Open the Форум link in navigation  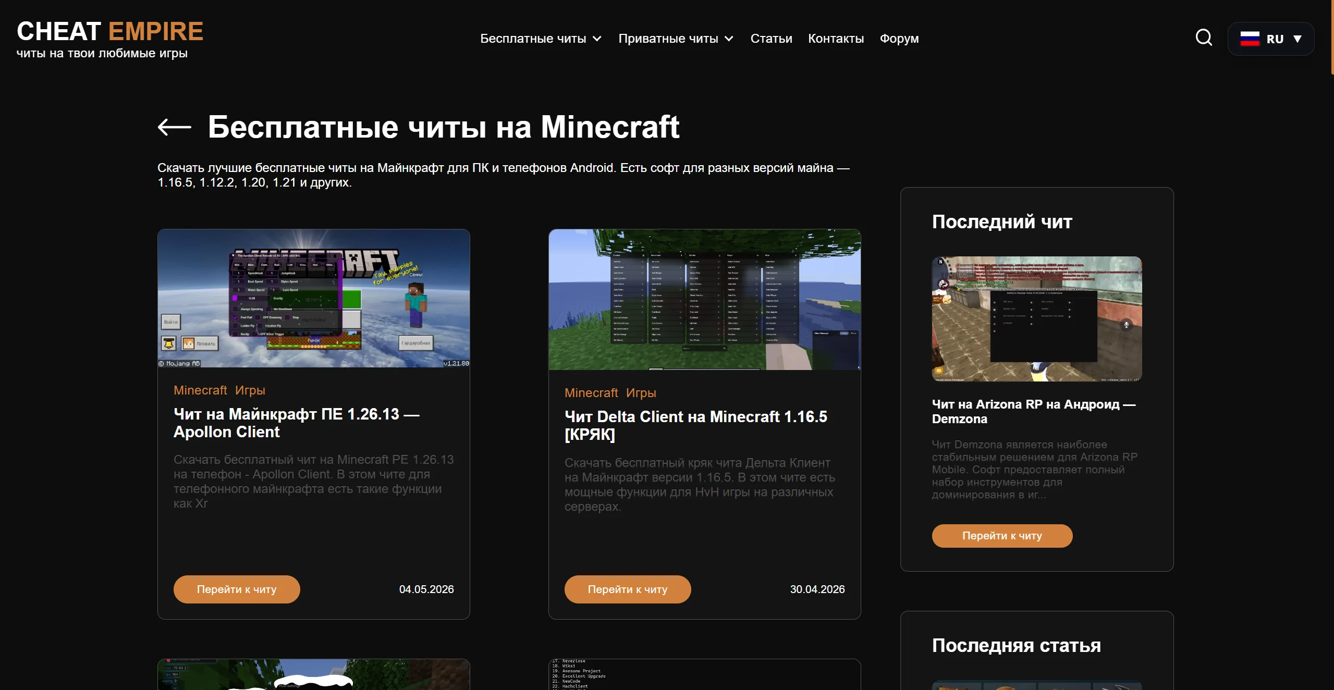pyautogui.click(x=899, y=39)
